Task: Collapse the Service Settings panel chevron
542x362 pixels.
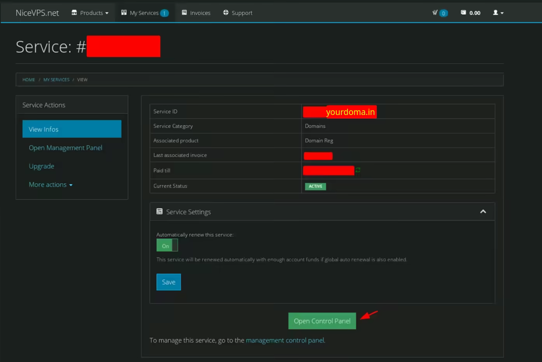Action: tap(483, 212)
